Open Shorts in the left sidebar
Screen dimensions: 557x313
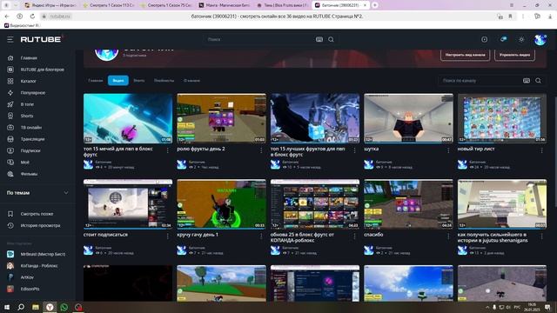click(27, 116)
